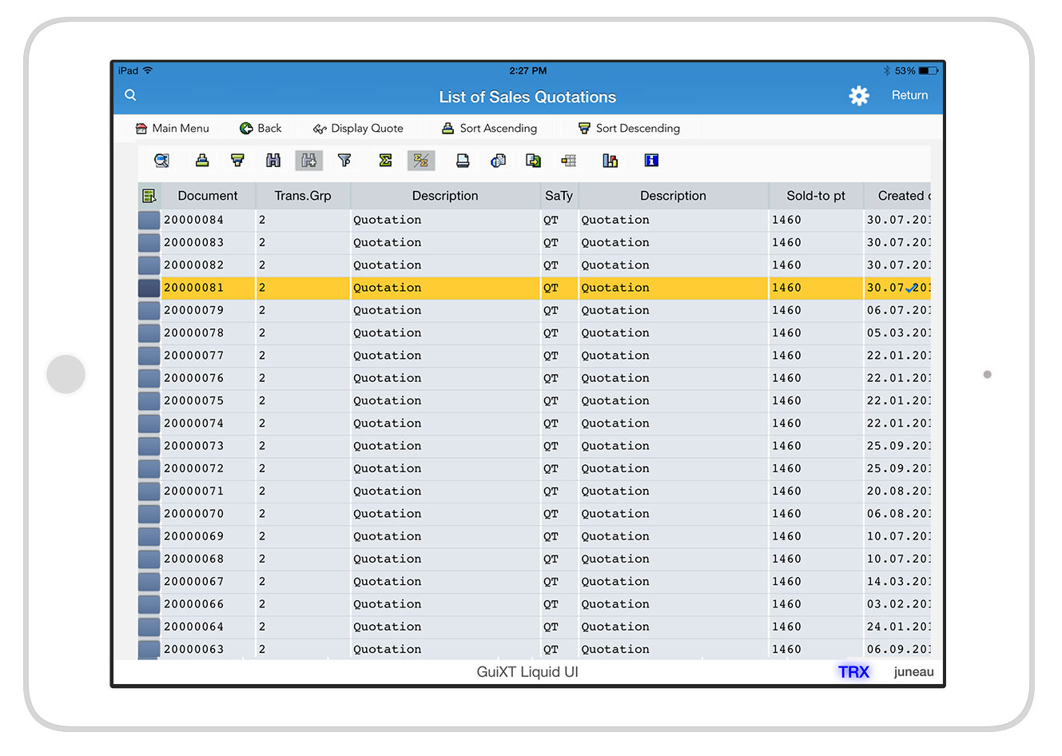
Task: Click the blue Information icon
Action: (x=651, y=161)
